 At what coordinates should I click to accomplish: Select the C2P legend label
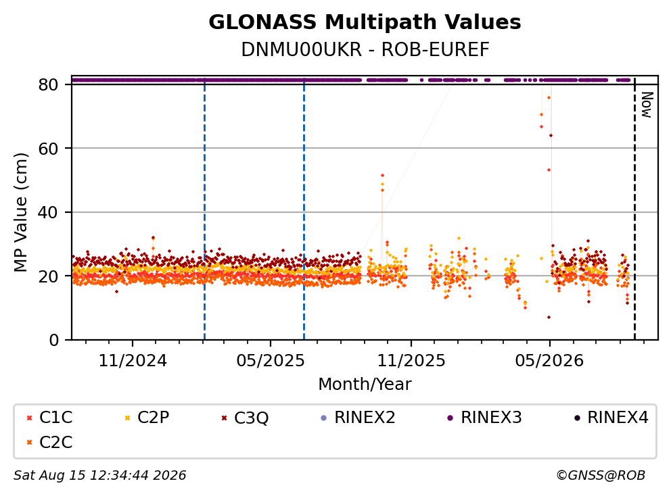coord(153,418)
